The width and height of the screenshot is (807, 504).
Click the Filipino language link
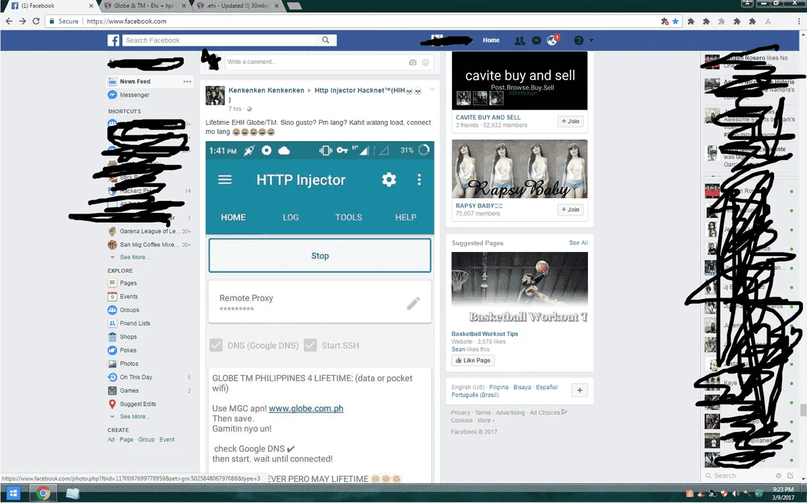pyautogui.click(x=499, y=387)
